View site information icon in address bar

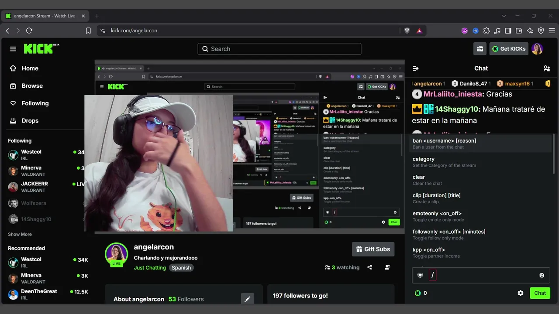[103, 31]
